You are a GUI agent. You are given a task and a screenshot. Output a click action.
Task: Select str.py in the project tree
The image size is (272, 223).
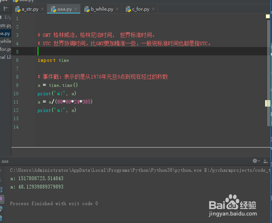click(6, 25)
